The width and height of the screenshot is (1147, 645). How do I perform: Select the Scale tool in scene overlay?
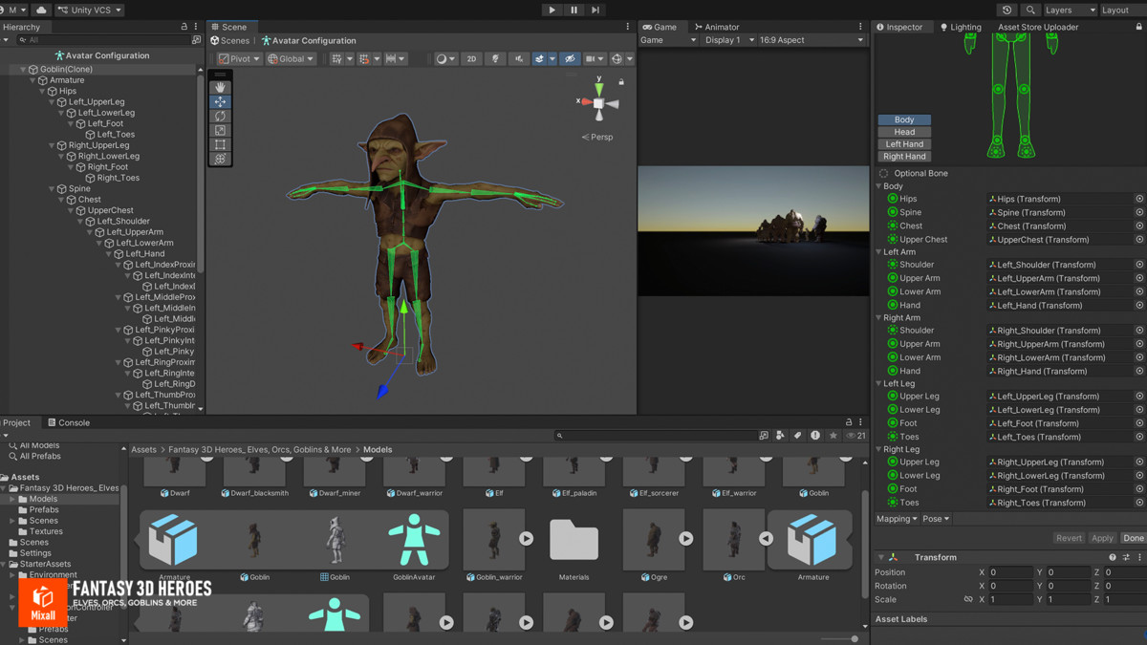[220, 130]
